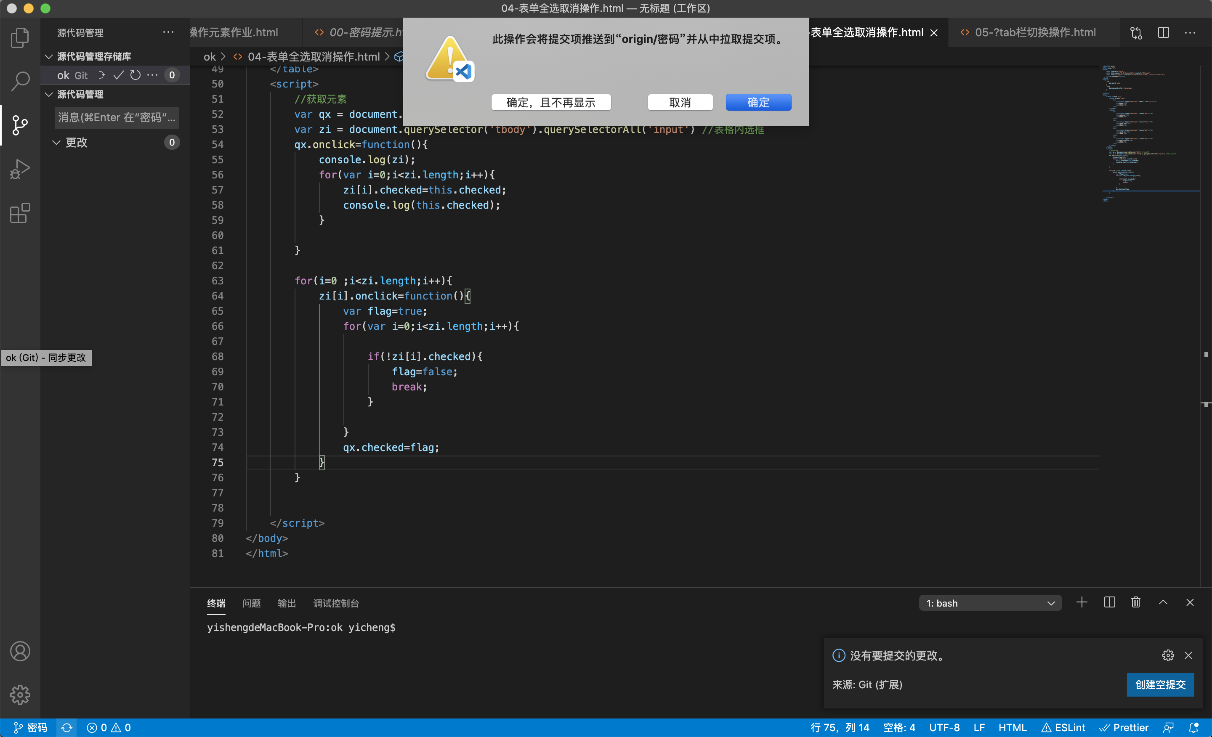Select the 终端 panel tab
1212x737 pixels.
[216, 603]
